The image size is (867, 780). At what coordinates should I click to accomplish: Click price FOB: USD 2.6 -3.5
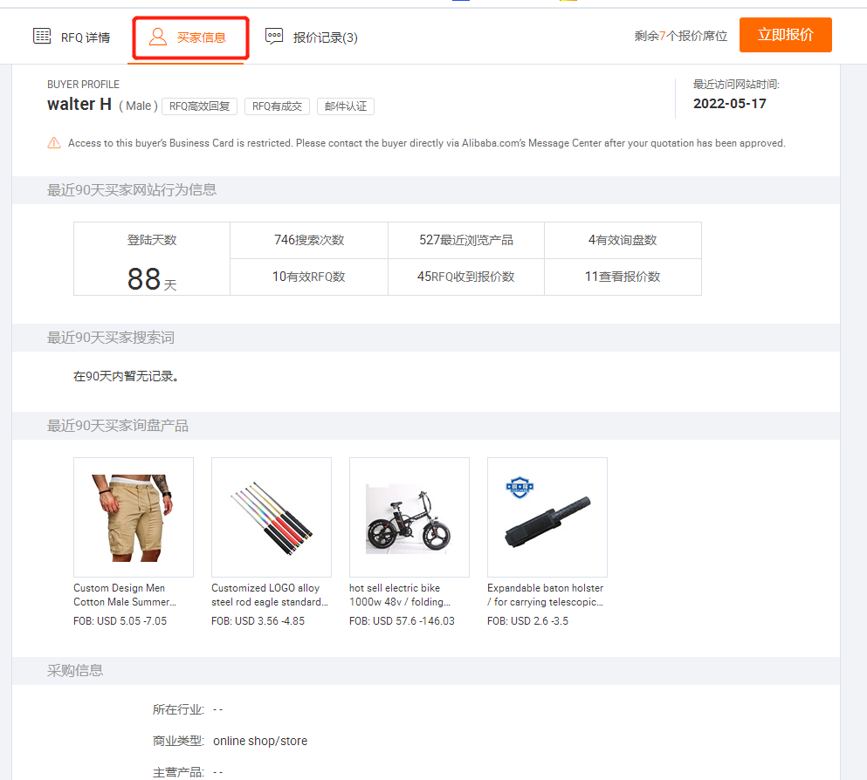click(x=527, y=621)
